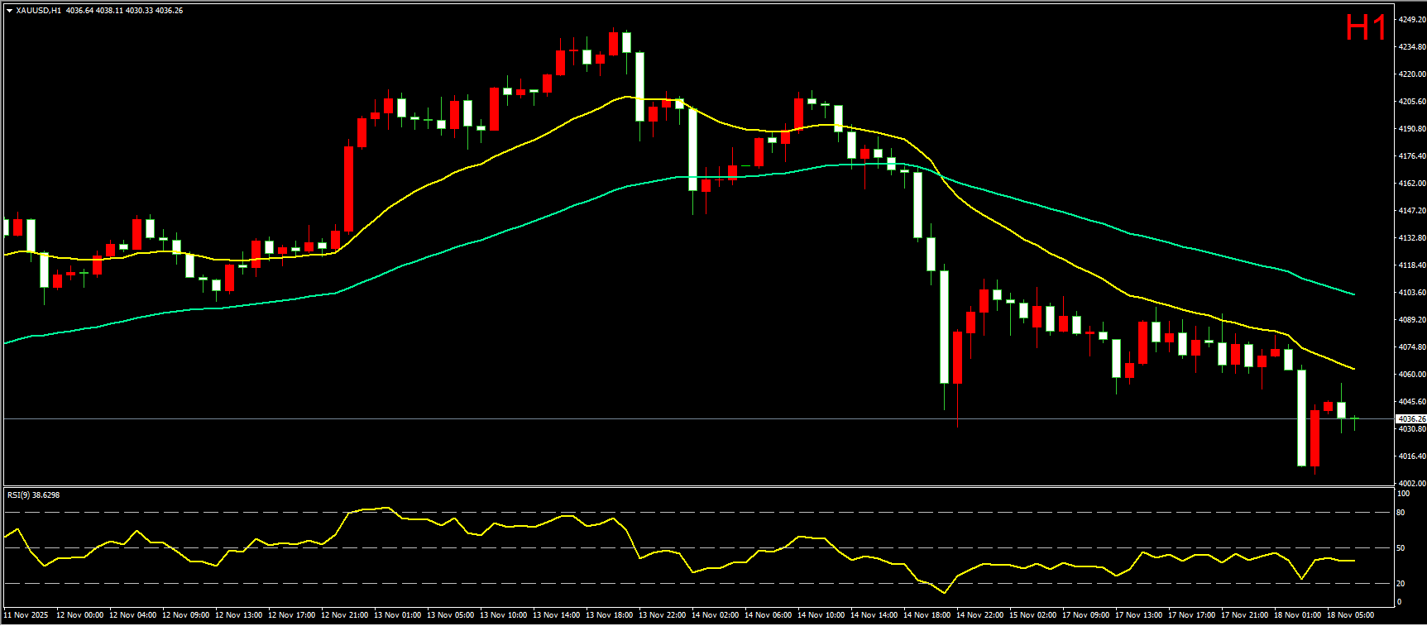Image resolution: width=1427 pixels, height=626 pixels.
Task: Click the 4103.60 price scale label
Action: point(1411,293)
